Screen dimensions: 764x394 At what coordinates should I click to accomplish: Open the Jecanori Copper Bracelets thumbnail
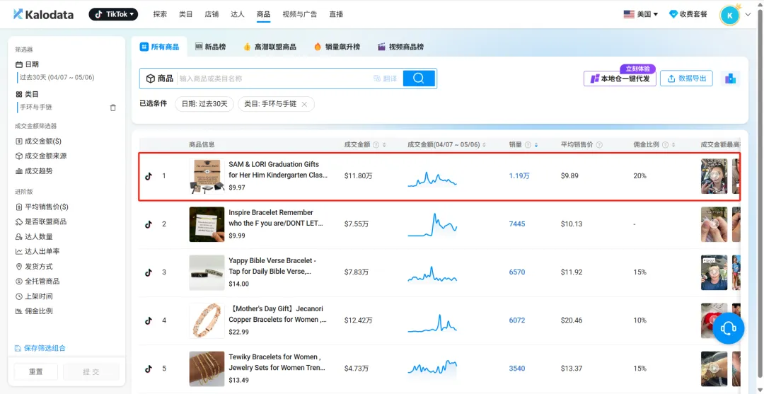(x=207, y=320)
